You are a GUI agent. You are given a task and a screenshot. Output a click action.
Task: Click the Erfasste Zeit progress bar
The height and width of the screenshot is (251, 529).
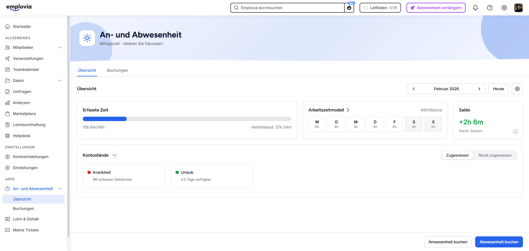coord(187,119)
